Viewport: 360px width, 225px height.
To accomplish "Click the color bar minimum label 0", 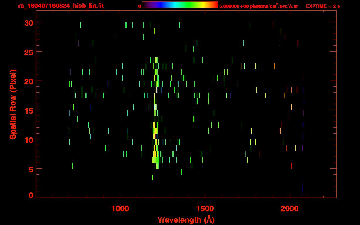I will click(x=140, y=6).
